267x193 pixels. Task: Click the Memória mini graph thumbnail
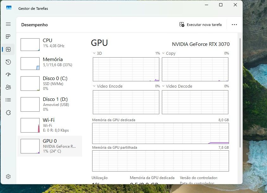tap(30, 64)
